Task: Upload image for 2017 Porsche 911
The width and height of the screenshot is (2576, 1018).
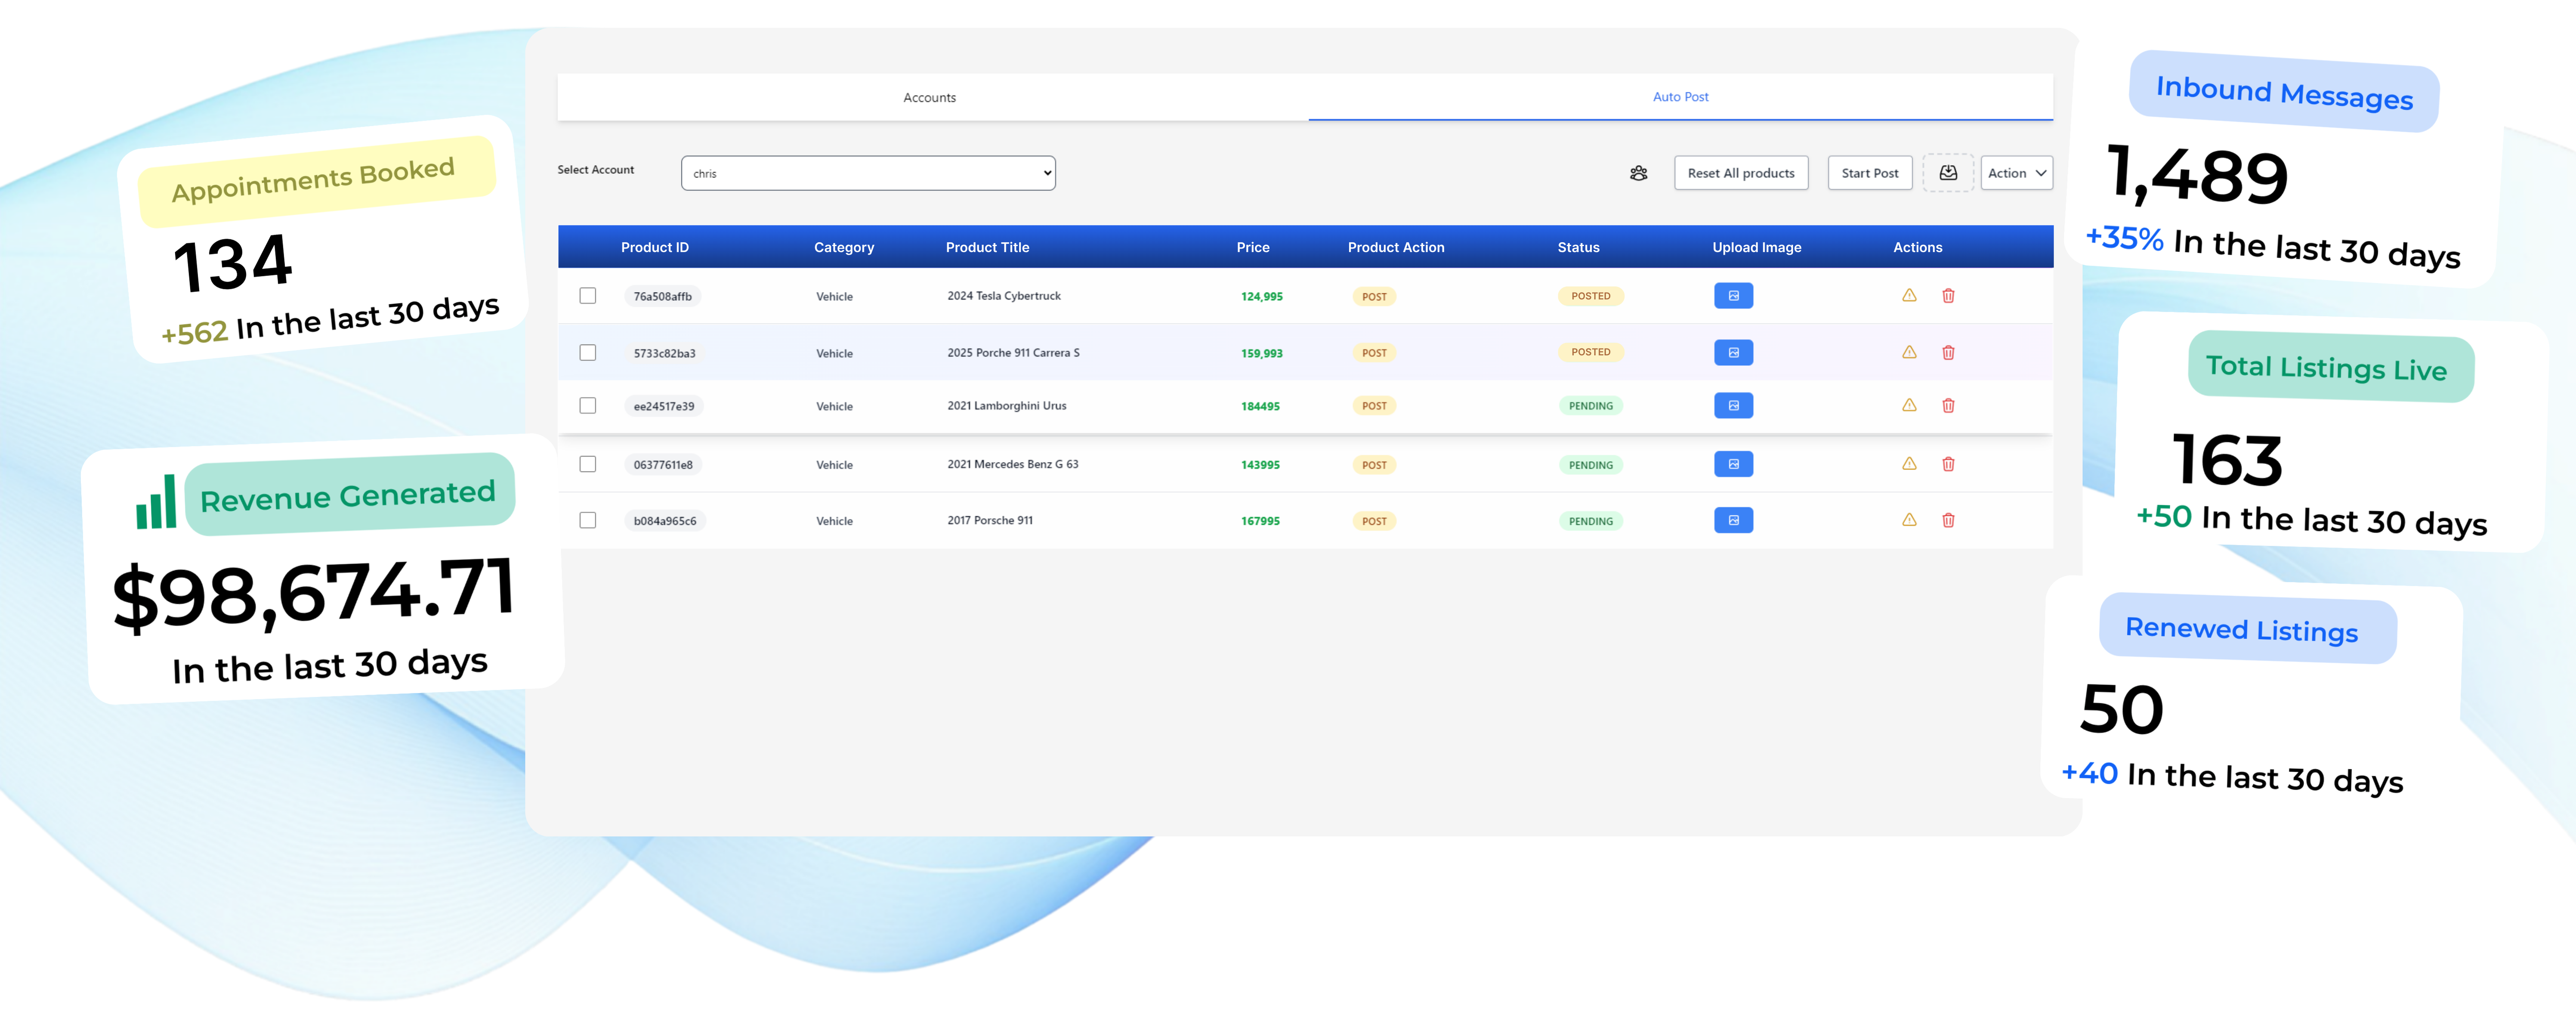Action: click(1732, 521)
